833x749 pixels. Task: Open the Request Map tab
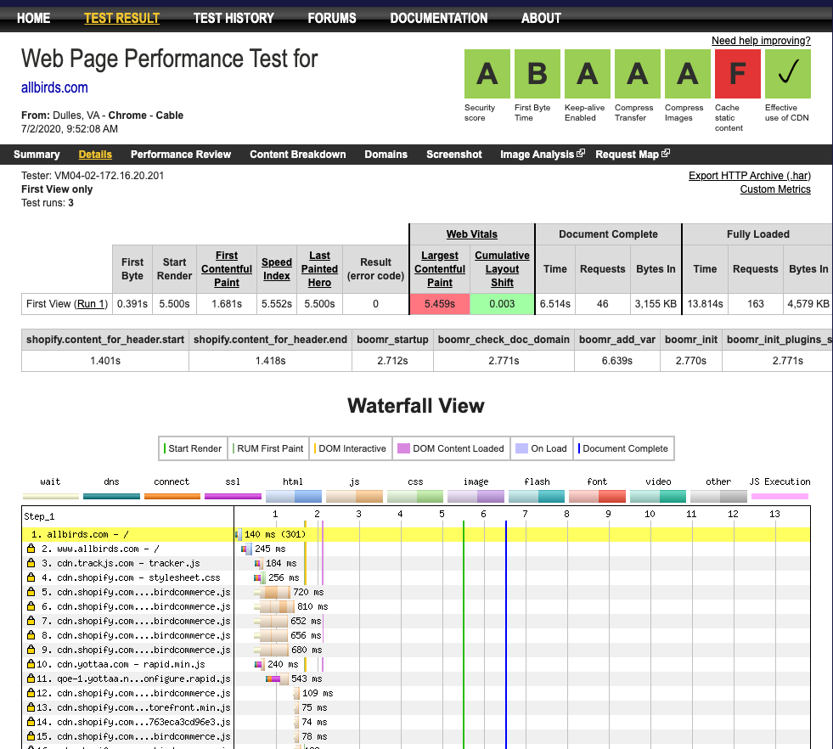pos(627,154)
